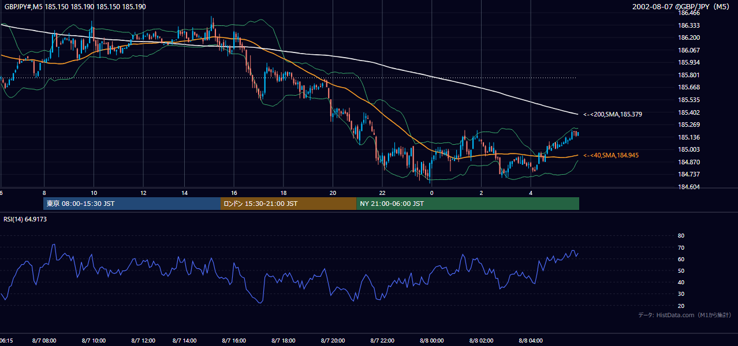Screen dimensions: 738x346
Task: Click the 8/7 22:00 time axis label
Action: click(x=382, y=341)
